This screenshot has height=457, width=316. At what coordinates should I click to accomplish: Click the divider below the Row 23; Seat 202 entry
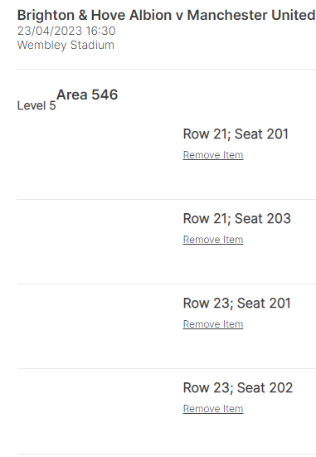[x=167, y=454]
